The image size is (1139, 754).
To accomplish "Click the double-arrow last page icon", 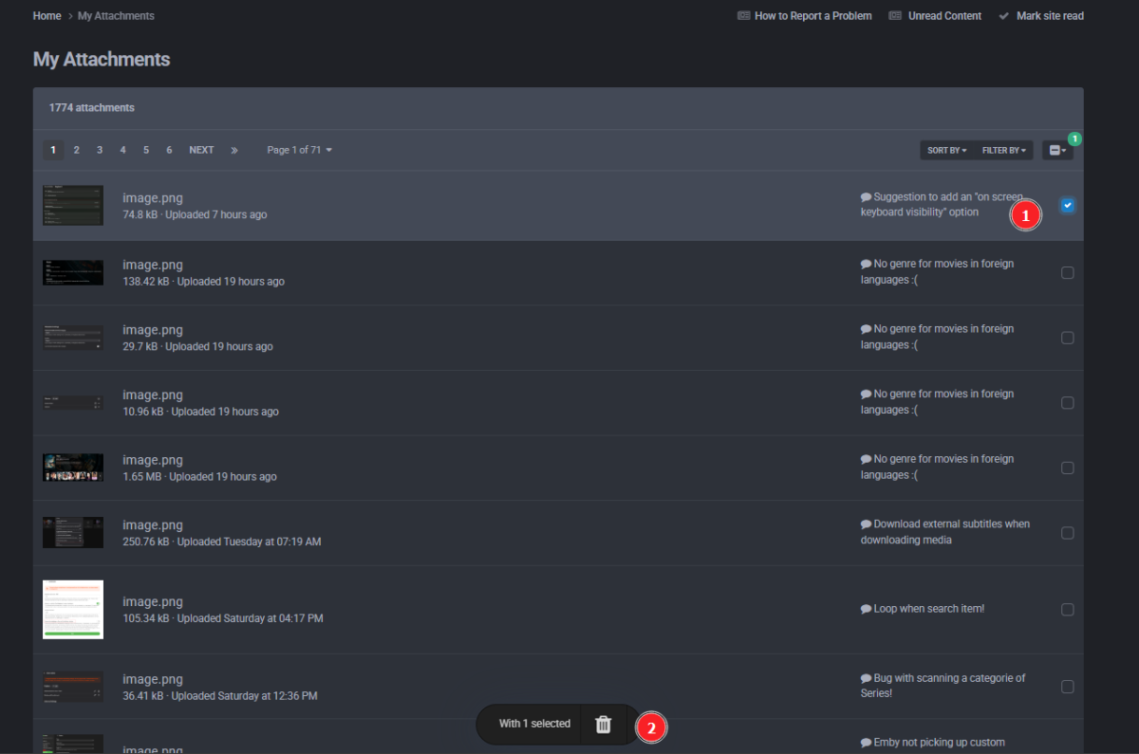I will click(x=234, y=150).
